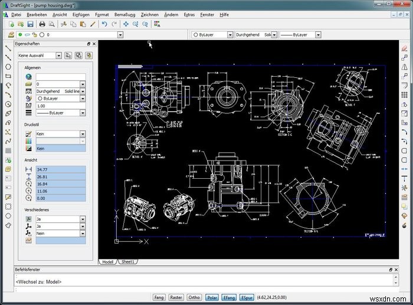The height and width of the screenshot is (305, 413).
Task: Toggle the Fang snap button
Action: (159, 297)
